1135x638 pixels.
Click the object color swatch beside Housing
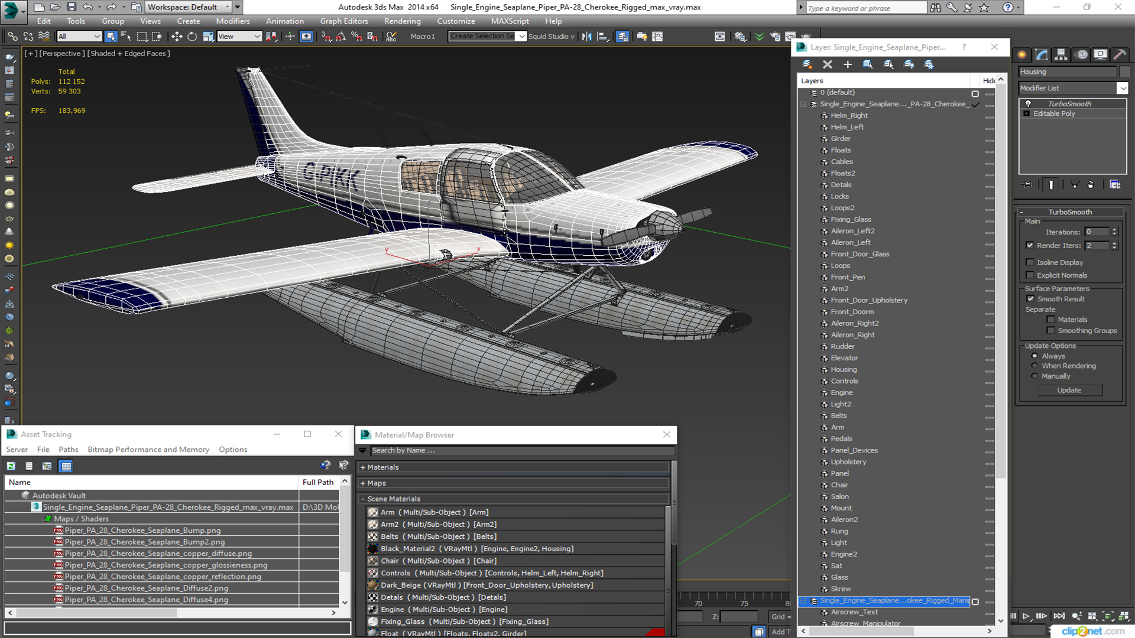coord(1125,72)
